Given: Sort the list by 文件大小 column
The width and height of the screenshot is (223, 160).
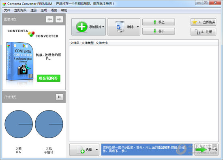Looking at the screenshot, I should pyautogui.click(x=102, y=43).
